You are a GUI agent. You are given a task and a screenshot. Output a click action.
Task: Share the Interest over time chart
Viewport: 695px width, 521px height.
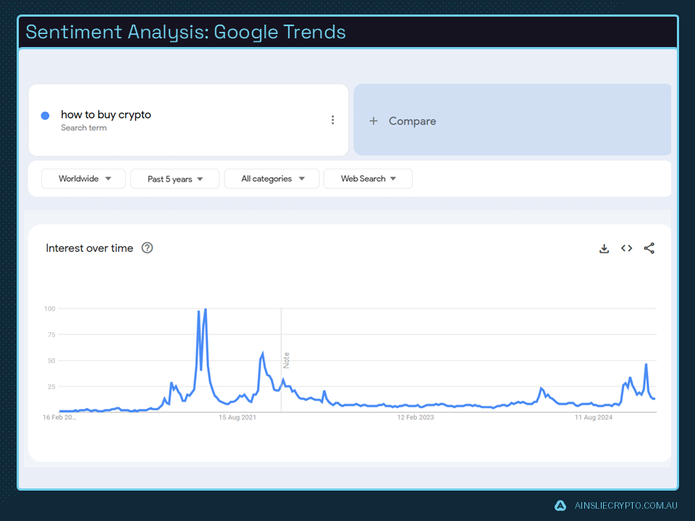click(x=649, y=248)
